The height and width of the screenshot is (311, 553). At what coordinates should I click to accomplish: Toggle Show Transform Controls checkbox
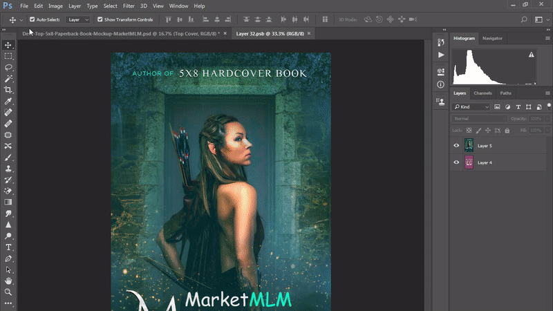(100, 19)
